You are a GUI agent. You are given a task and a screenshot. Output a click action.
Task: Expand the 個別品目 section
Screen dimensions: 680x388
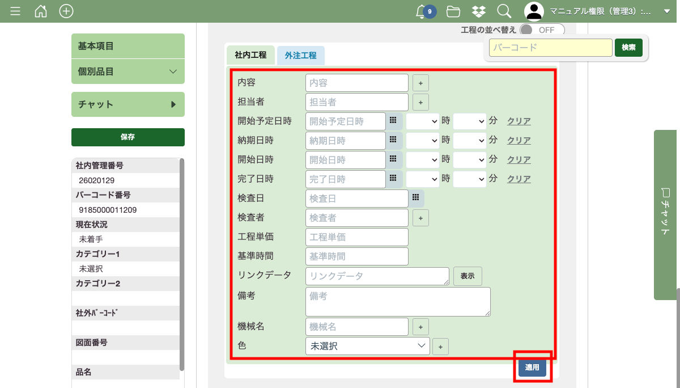(128, 71)
